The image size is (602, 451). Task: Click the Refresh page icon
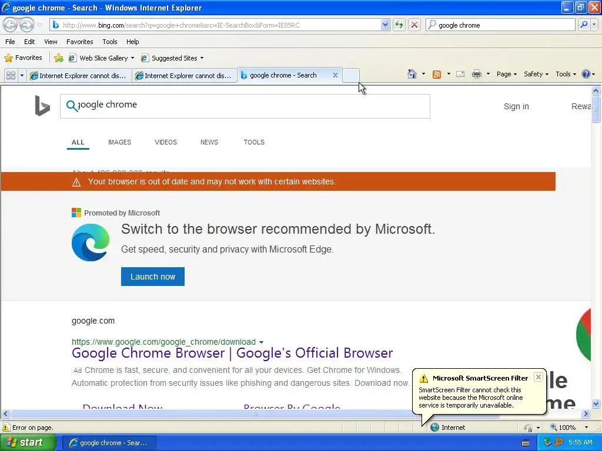(x=399, y=25)
